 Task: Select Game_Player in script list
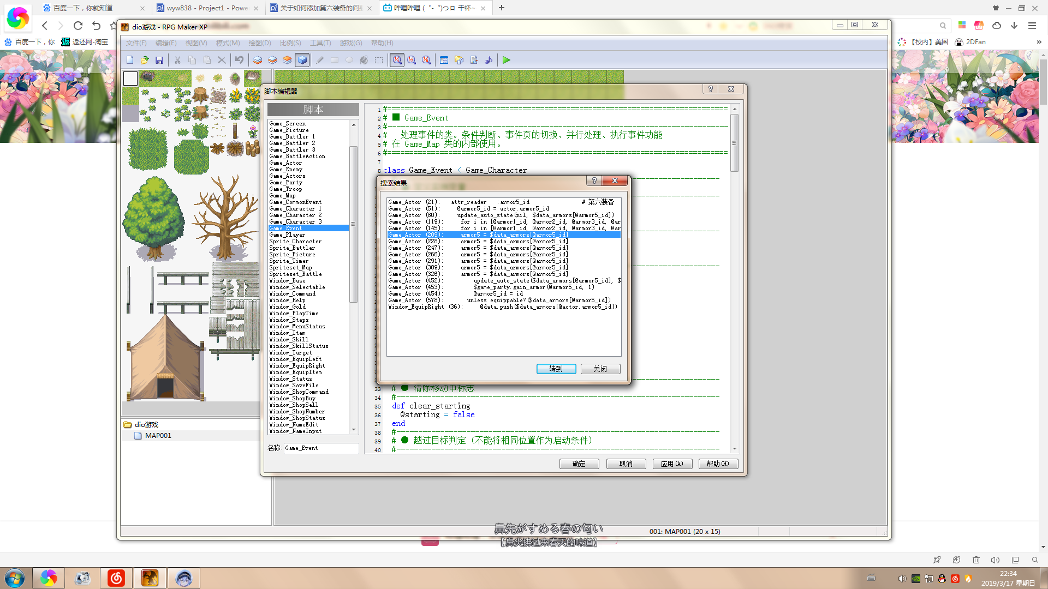[308, 235]
